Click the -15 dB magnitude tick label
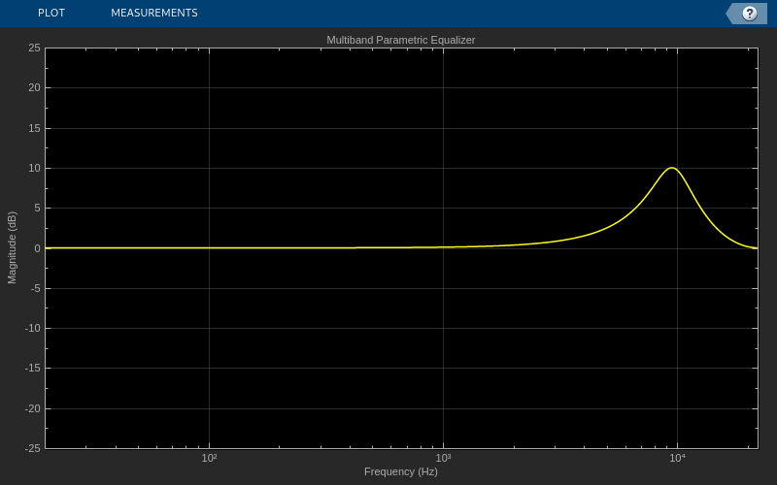The height and width of the screenshot is (485, 777). coord(33,369)
